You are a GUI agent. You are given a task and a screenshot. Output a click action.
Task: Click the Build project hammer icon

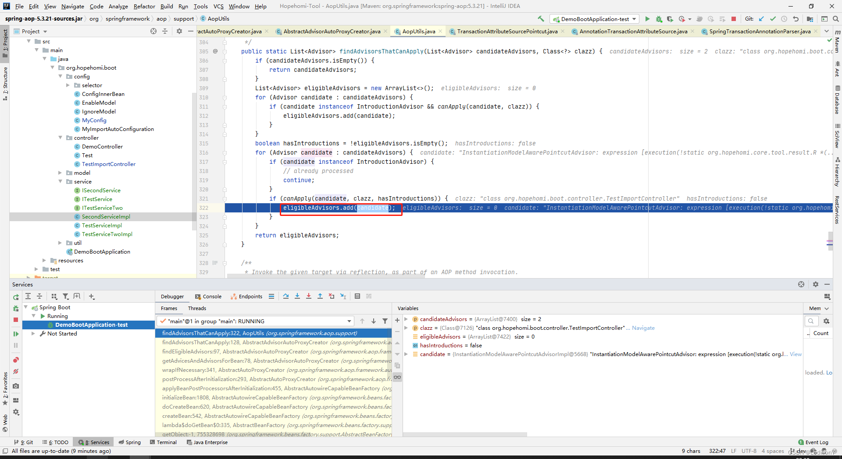click(x=541, y=19)
